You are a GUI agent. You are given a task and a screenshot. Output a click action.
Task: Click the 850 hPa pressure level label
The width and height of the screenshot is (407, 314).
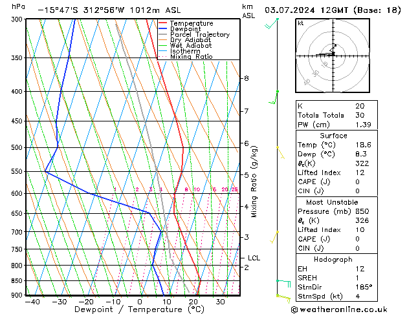click(x=18, y=281)
